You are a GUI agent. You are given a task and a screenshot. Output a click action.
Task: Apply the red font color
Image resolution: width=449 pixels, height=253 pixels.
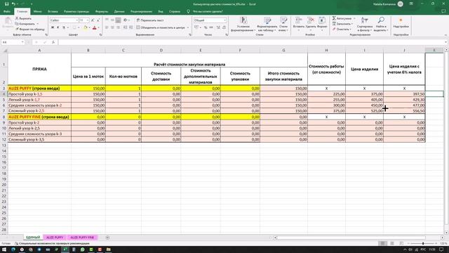click(95, 27)
